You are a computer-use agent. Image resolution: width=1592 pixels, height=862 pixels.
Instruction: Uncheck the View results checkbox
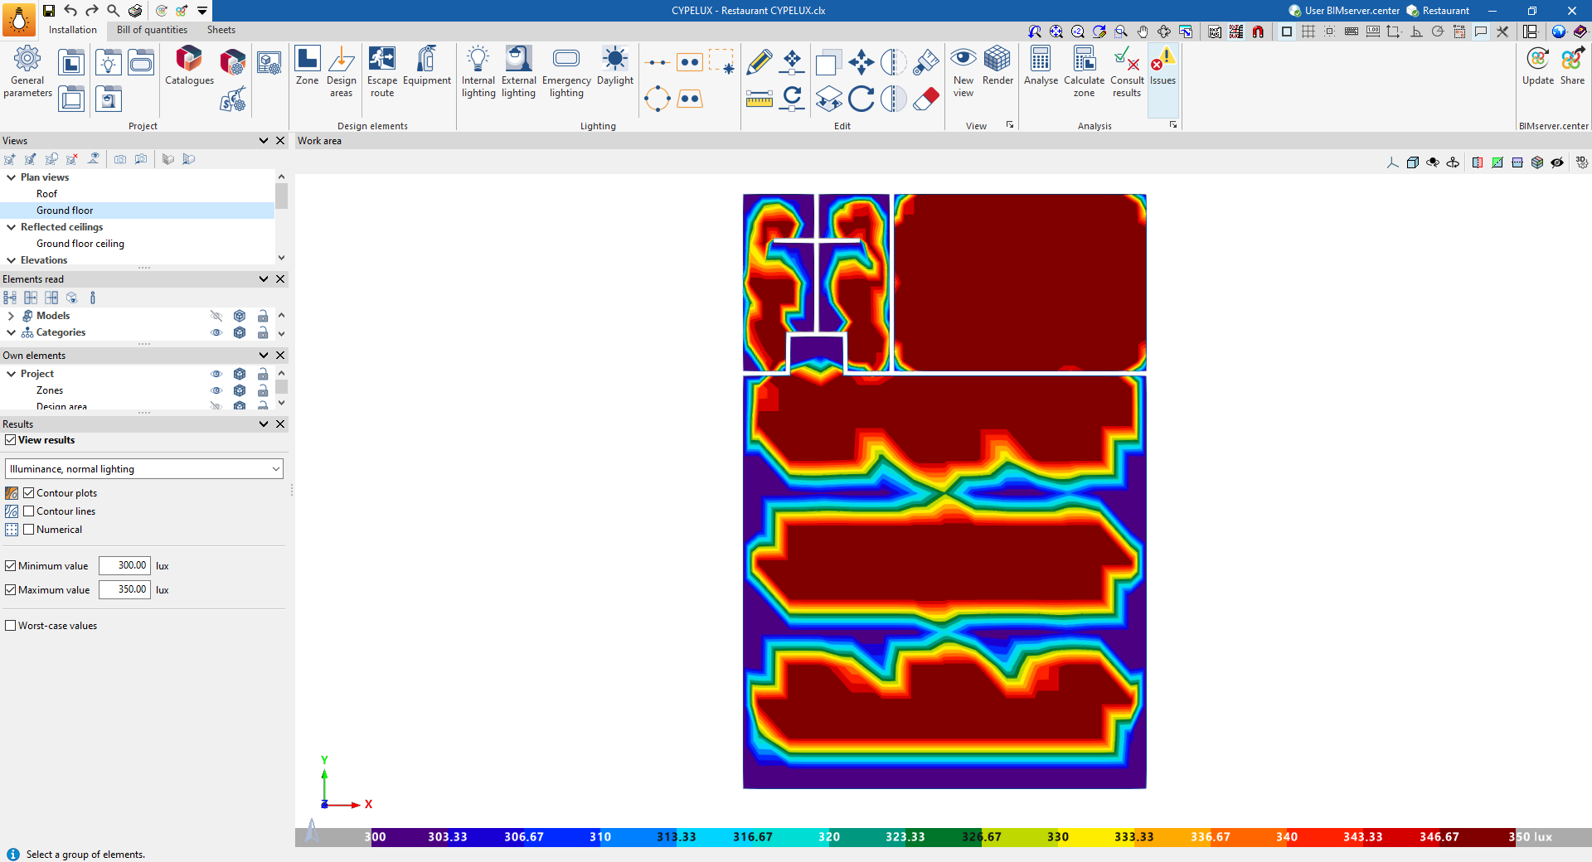(11, 440)
